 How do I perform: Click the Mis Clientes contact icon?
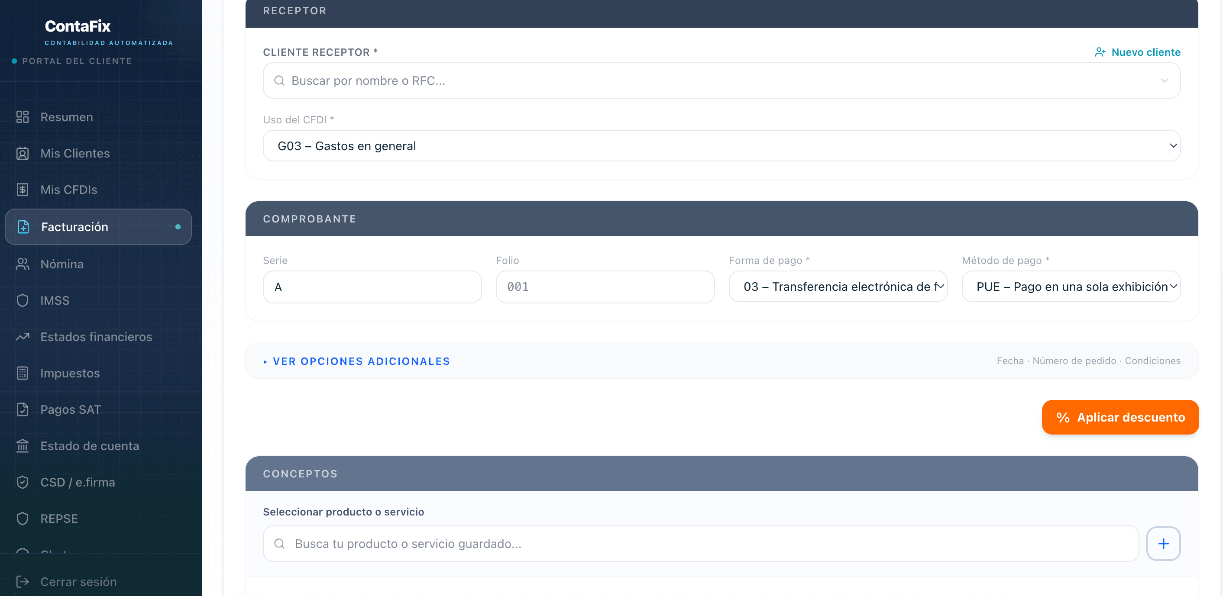(x=23, y=153)
